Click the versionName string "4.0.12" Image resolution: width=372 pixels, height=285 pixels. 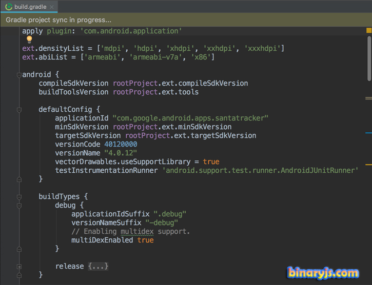pyautogui.click(x=121, y=153)
